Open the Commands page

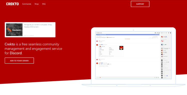click(x=26, y=4)
